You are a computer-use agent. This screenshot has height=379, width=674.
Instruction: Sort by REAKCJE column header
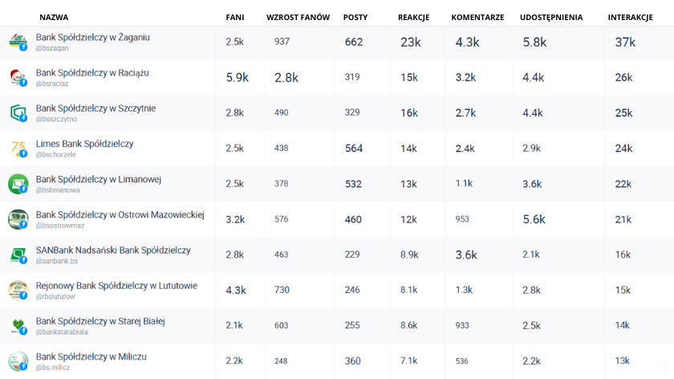[x=414, y=17]
